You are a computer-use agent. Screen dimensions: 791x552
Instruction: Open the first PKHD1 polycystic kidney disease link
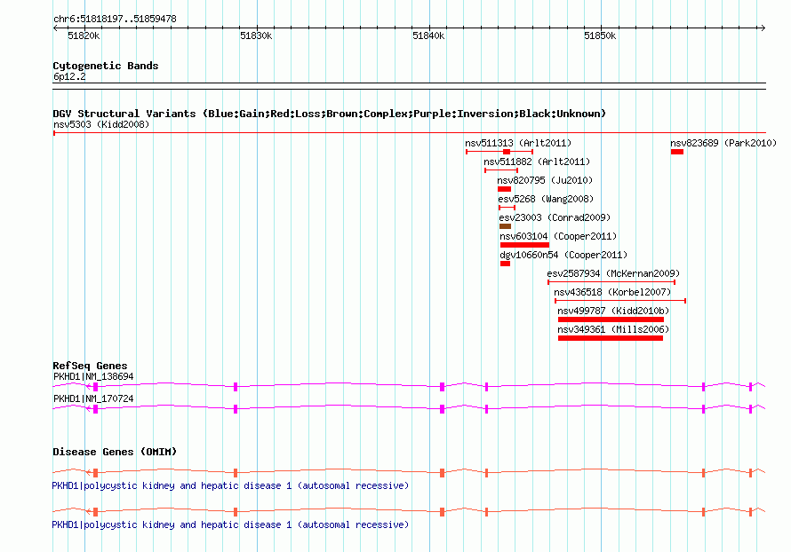coord(230,485)
